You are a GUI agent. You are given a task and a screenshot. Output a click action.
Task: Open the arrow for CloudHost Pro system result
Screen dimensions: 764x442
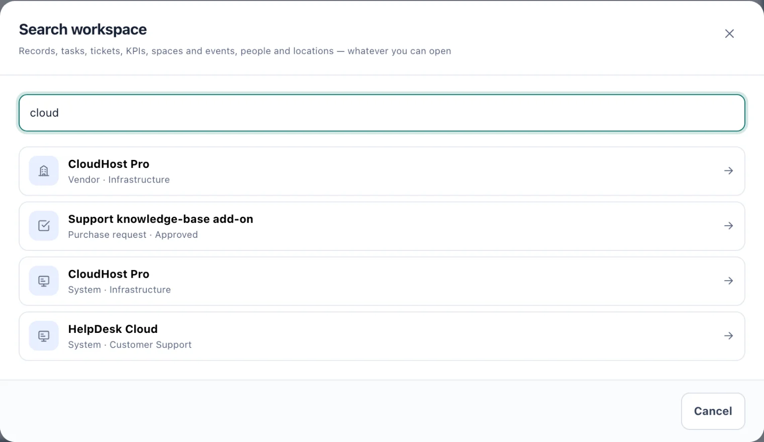pos(728,281)
